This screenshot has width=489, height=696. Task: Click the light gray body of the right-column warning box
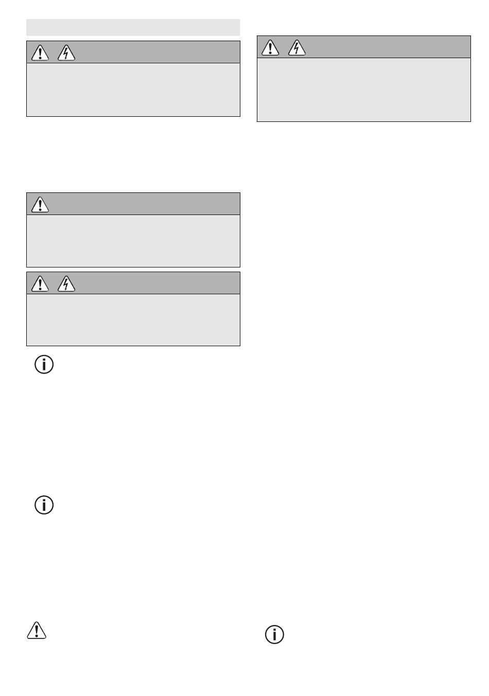point(363,90)
